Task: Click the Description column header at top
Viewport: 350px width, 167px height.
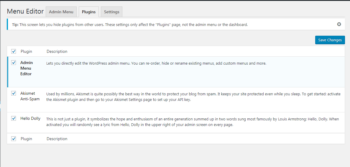Action: pos(57,51)
